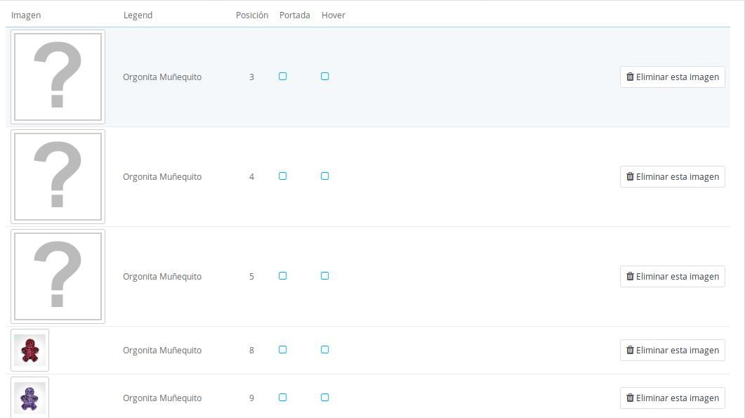Open the red figurine thumbnail

(30, 351)
